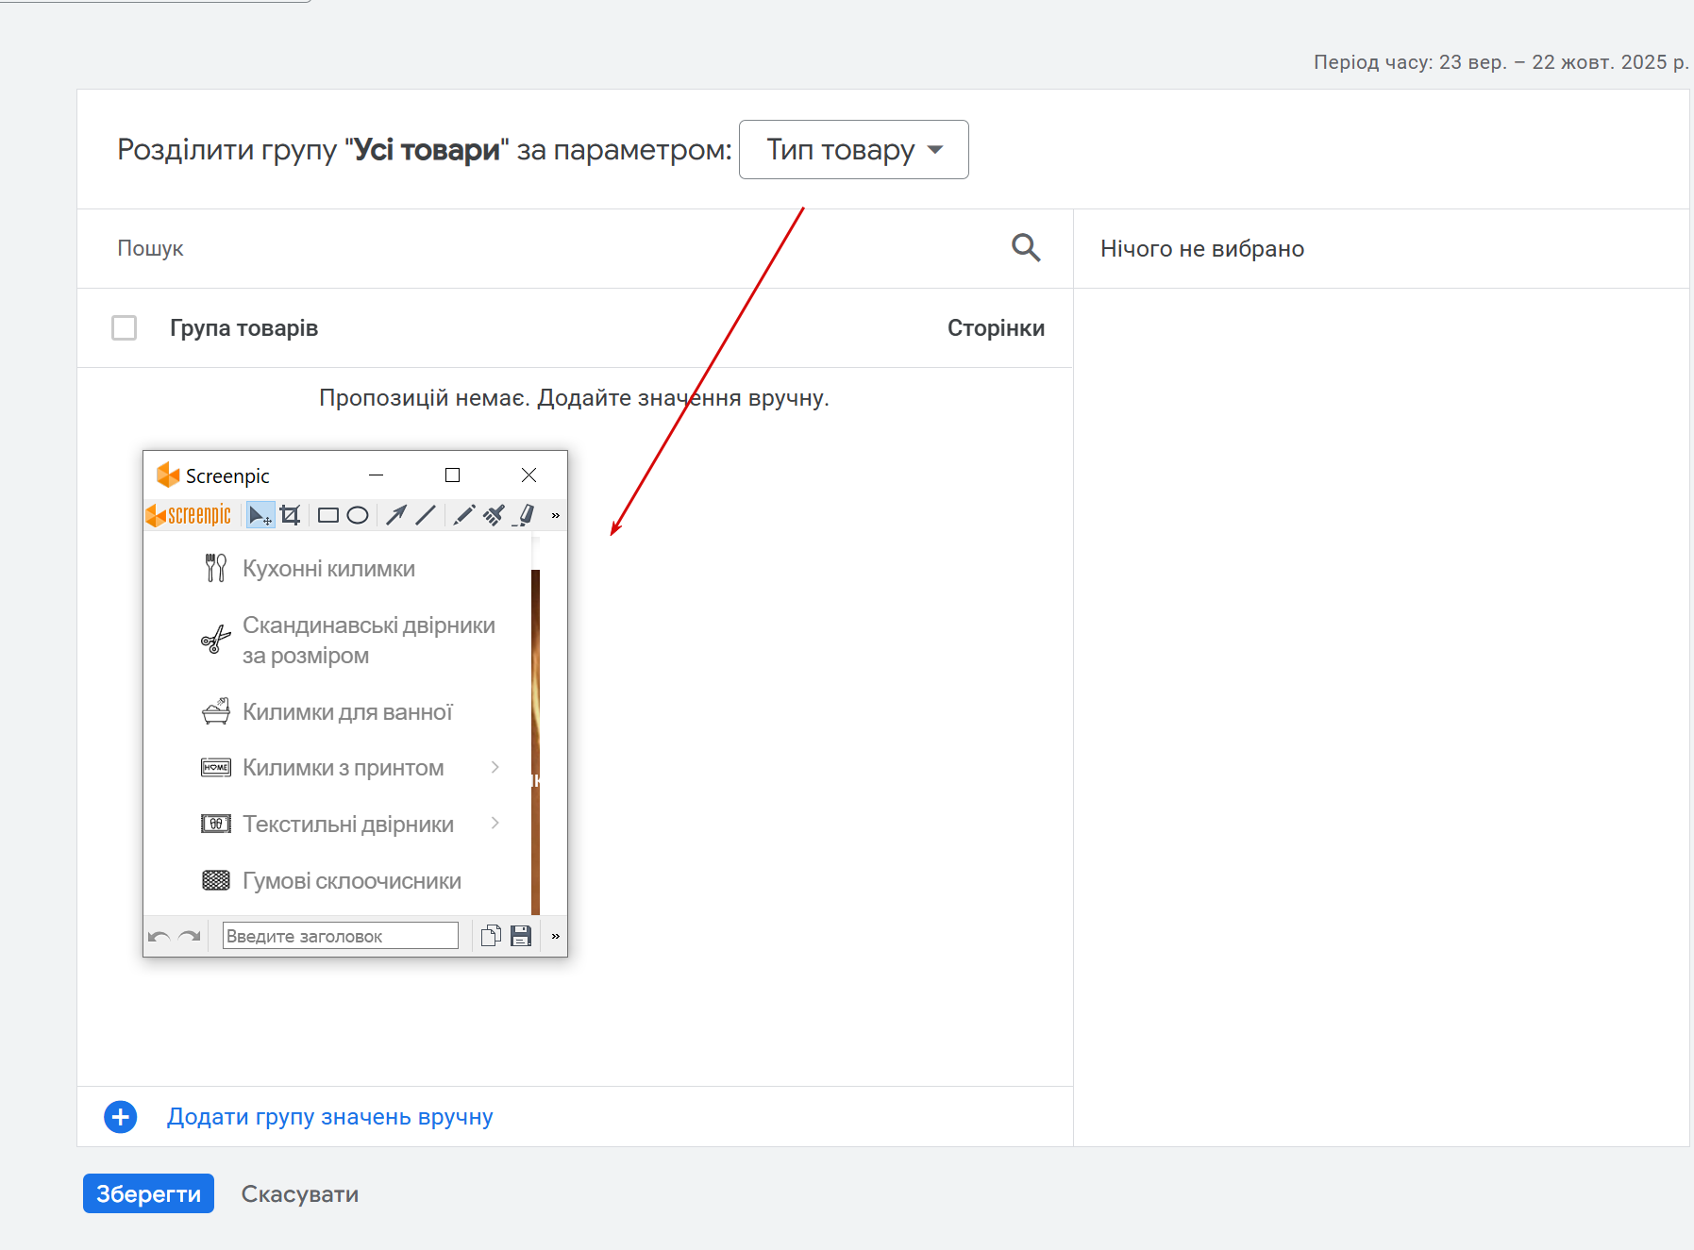
Task: Focus the Введите заголовок title field
Action: tap(341, 936)
